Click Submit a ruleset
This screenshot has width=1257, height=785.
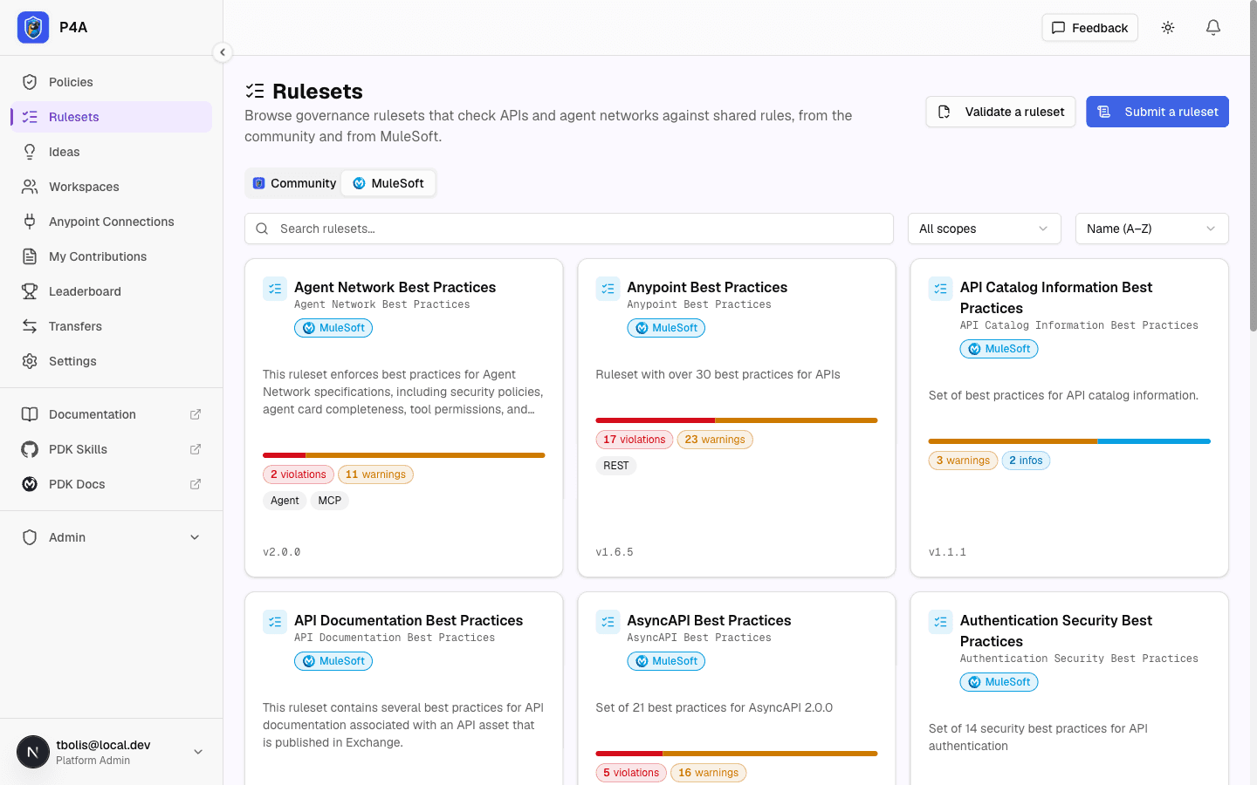1157,112
